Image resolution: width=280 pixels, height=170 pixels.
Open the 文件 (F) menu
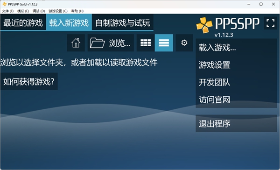pyautogui.click(x=7, y=11)
